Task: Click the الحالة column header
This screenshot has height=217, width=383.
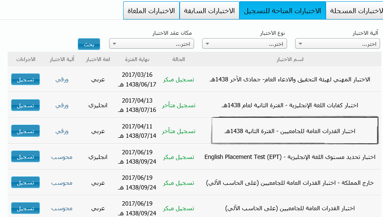Action: pyautogui.click(x=179, y=59)
